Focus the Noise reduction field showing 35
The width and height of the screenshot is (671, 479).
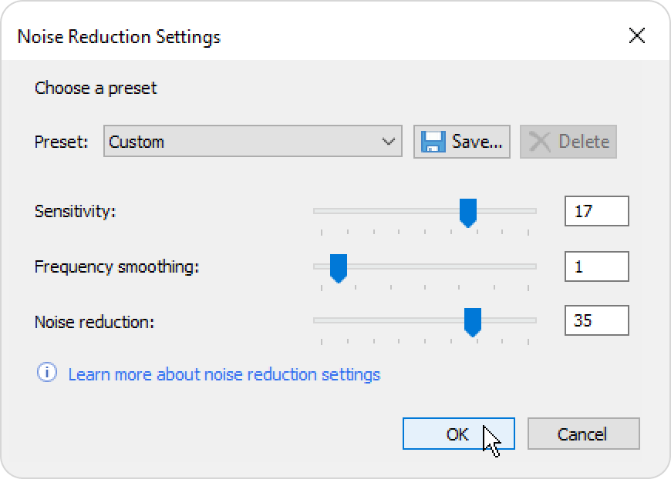coord(596,320)
